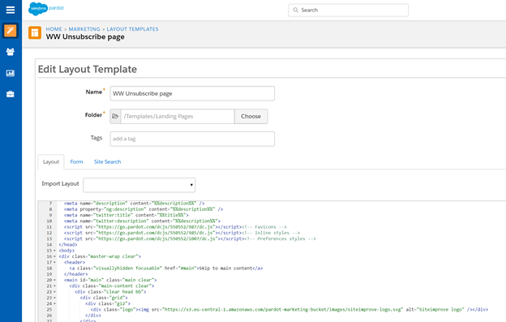Click the Salesforce Pardot logo

46,9
